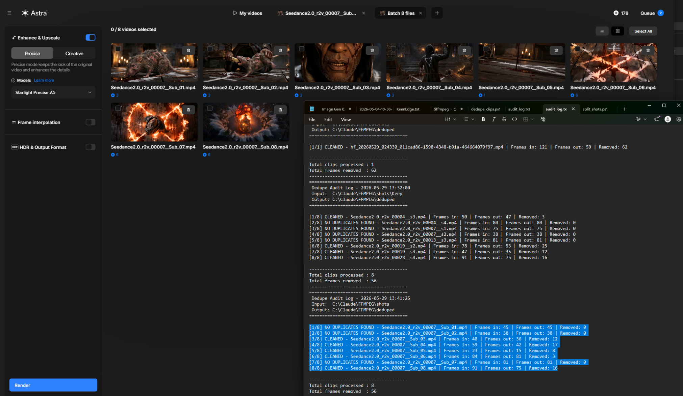Open the Learn more link

44,80
